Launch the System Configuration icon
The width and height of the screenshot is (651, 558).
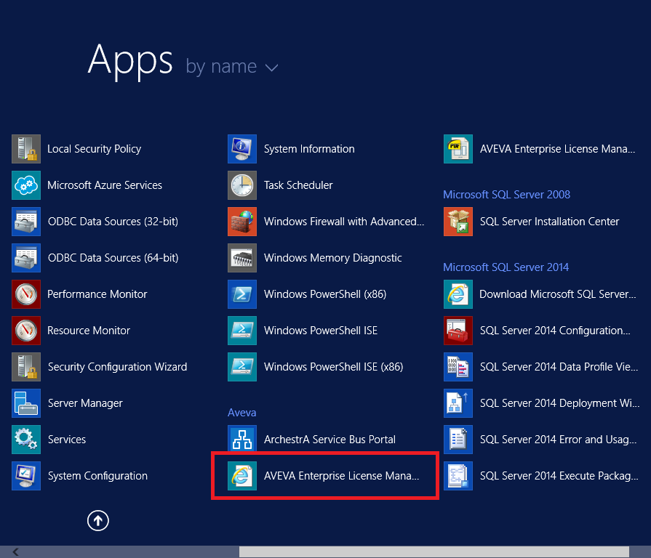pos(26,476)
